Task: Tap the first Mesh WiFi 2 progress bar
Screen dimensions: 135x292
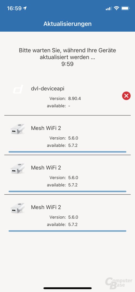Action: pyautogui.click(x=68, y=152)
